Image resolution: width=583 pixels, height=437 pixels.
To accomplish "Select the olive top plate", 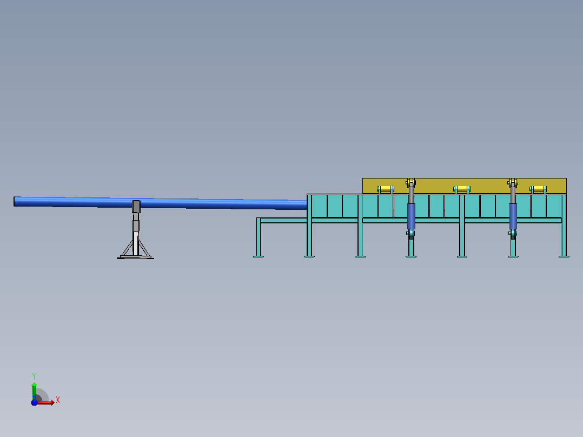I will (x=465, y=186).
